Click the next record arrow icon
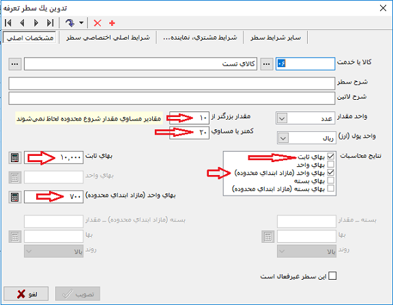 [x=36, y=23]
